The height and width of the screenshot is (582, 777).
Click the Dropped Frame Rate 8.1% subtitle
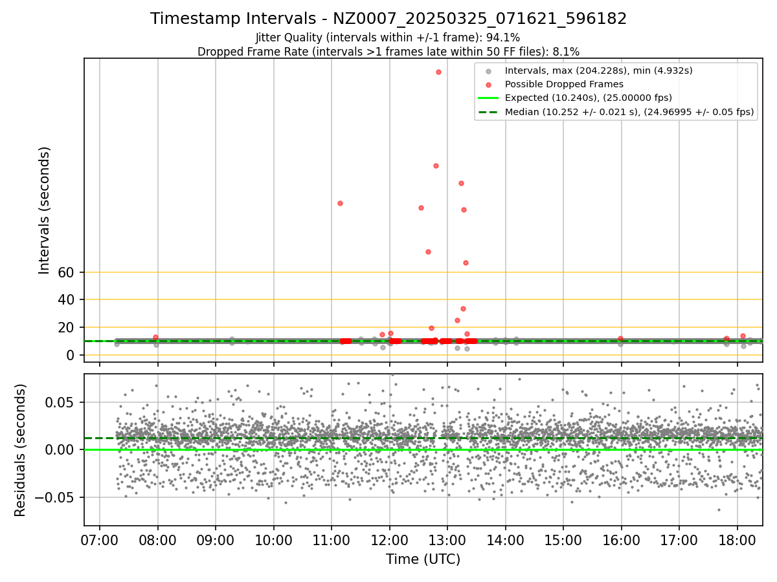click(x=388, y=51)
